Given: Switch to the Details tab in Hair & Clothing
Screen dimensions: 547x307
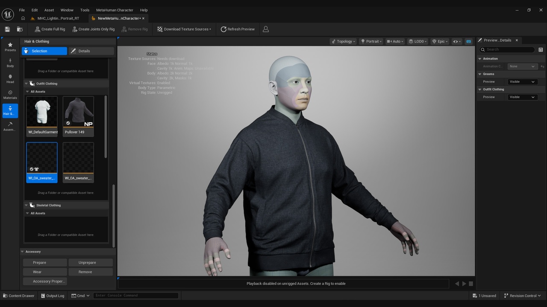Looking at the screenshot, I should tap(91, 51).
